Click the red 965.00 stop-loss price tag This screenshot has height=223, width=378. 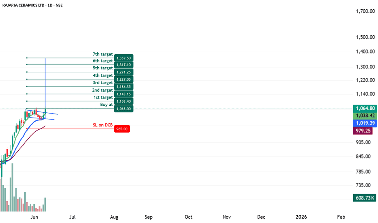[122, 129]
